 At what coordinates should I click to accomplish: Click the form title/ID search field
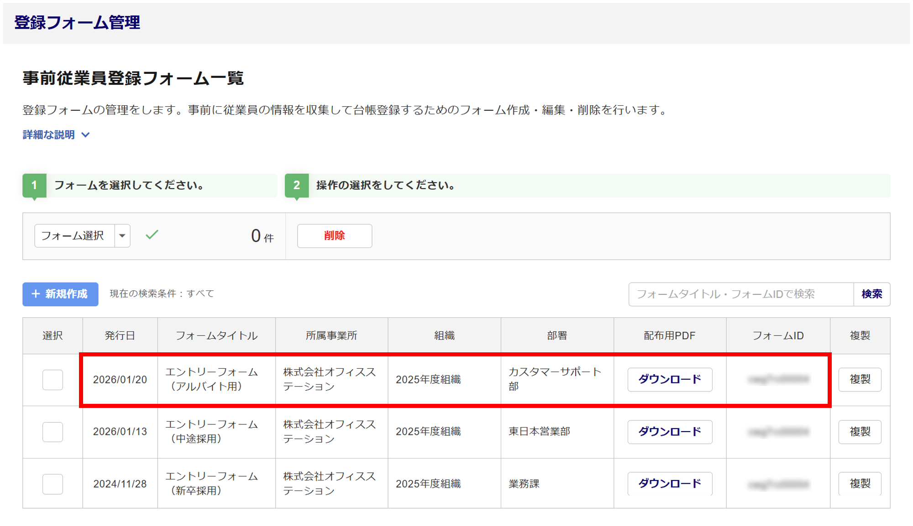click(x=740, y=294)
